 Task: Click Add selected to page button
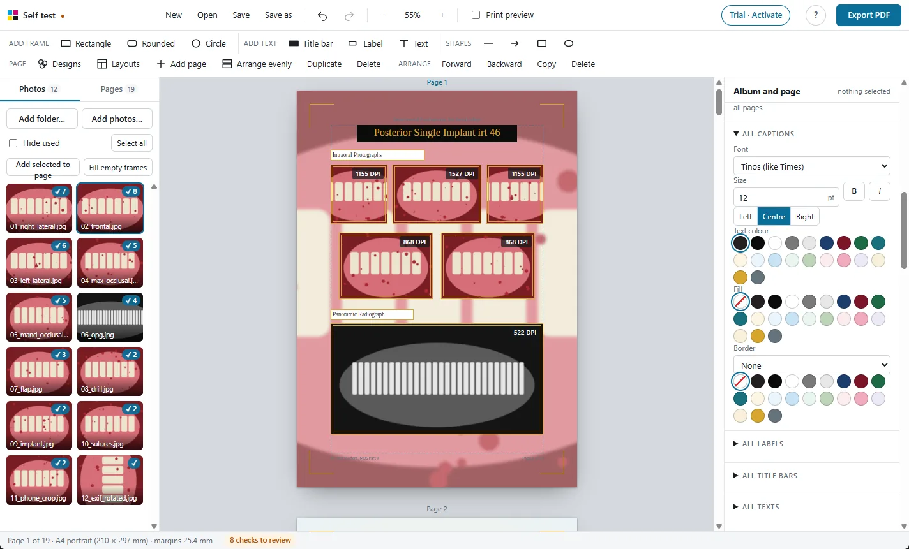(43, 169)
